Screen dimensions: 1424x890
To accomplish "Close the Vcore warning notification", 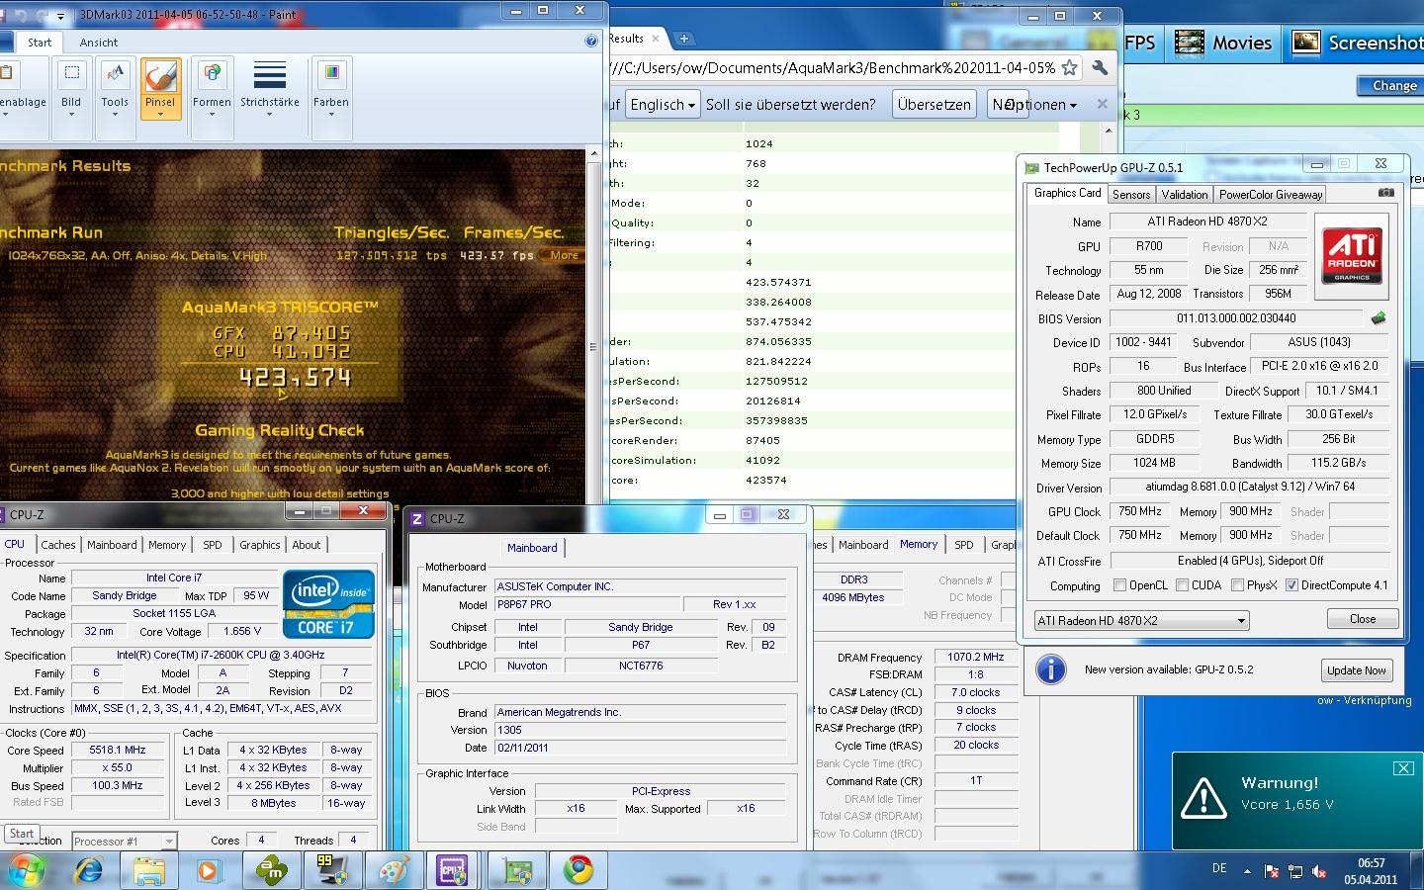I will click(1403, 767).
